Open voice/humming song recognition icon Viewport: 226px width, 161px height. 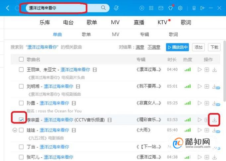[x=116, y=8]
